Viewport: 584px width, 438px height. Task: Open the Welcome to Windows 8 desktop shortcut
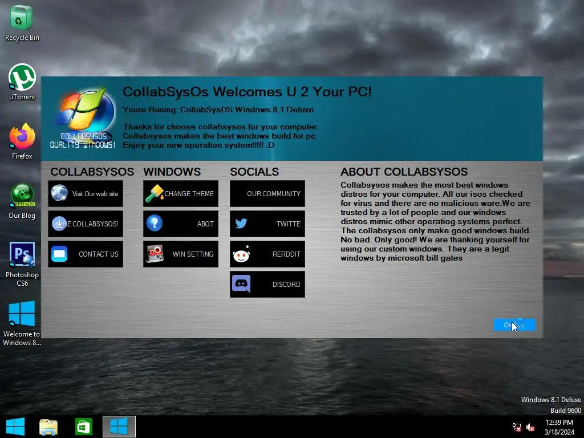tap(22, 323)
